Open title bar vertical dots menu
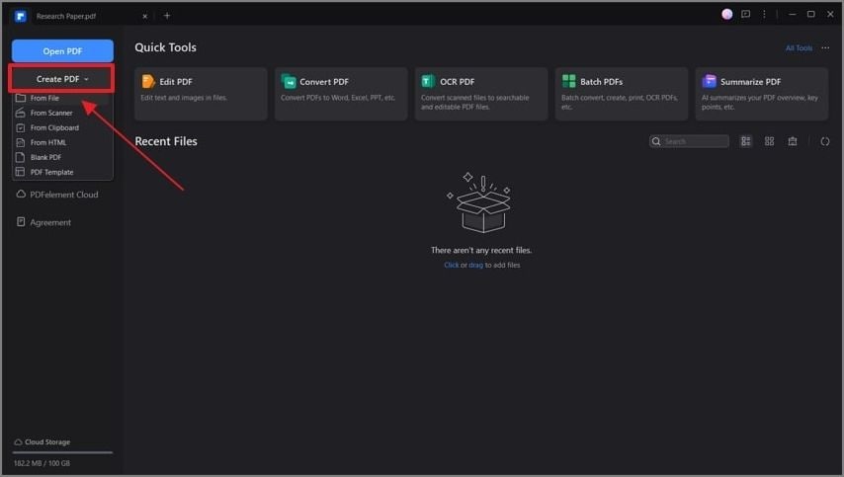Image resolution: width=844 pixels, height=477 pixels. 764,15
